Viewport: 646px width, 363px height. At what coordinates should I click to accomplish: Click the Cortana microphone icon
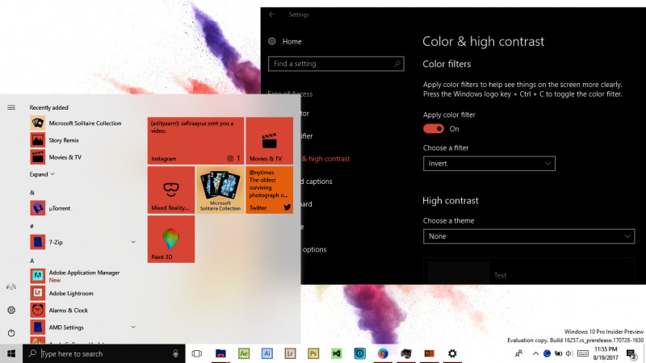pyautogui.click(x=175, y=353)
